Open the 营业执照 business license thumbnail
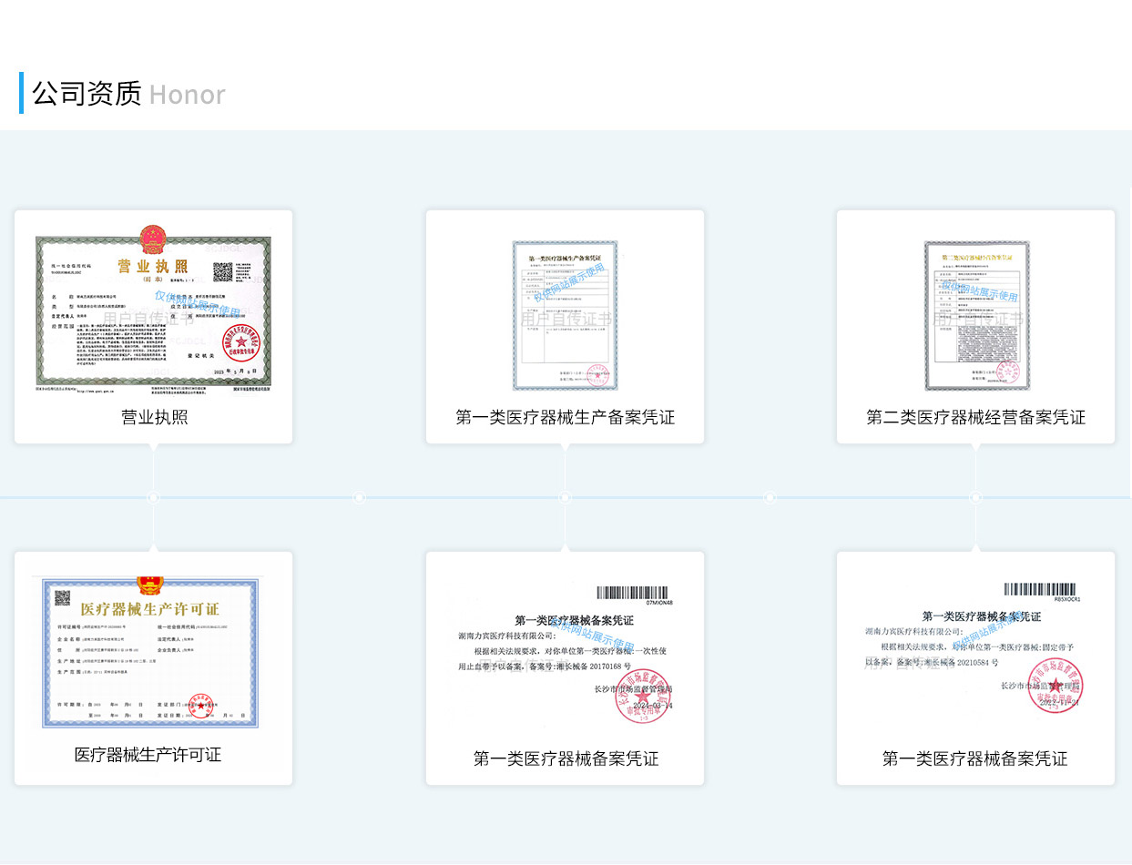The height and width of the screenshot is (865, 1132). click(152, 313)
